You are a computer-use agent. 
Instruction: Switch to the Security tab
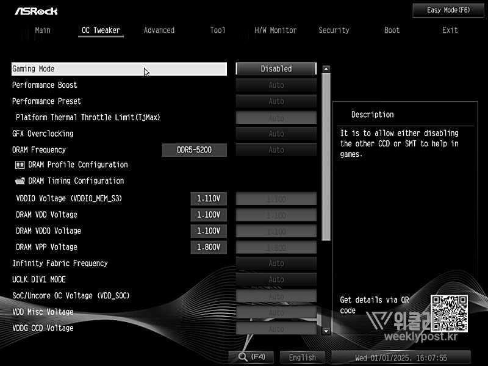[334, 30]
